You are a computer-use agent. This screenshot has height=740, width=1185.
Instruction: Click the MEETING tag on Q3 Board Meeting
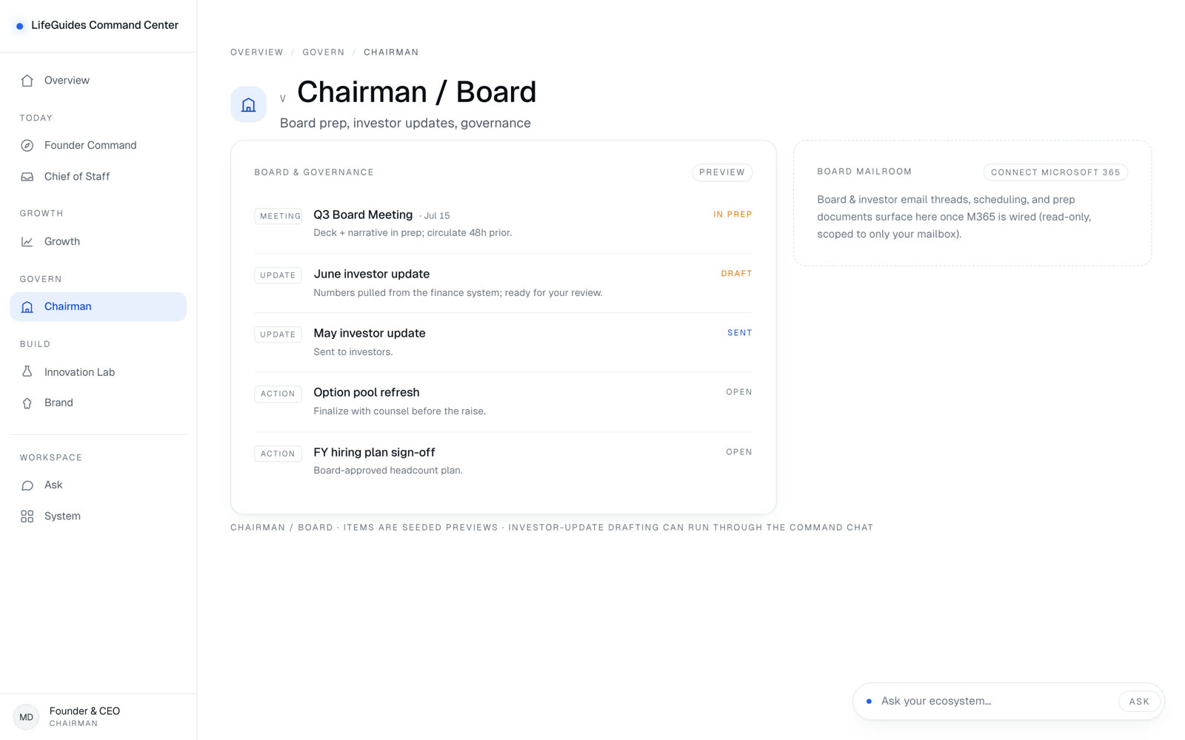280,216
